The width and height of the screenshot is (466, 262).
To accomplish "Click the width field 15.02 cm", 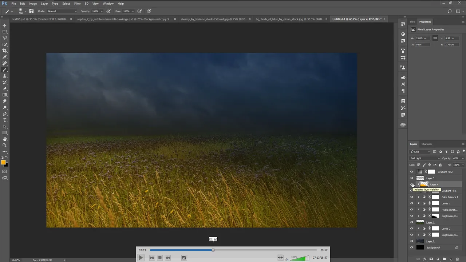I will (423, 38).
